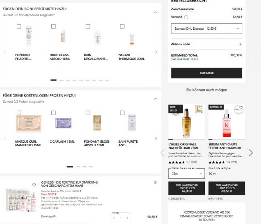Screen dimensions: 261x224
Task: Go back in recommendations carousel left arrow
Action: click(163, 153)
